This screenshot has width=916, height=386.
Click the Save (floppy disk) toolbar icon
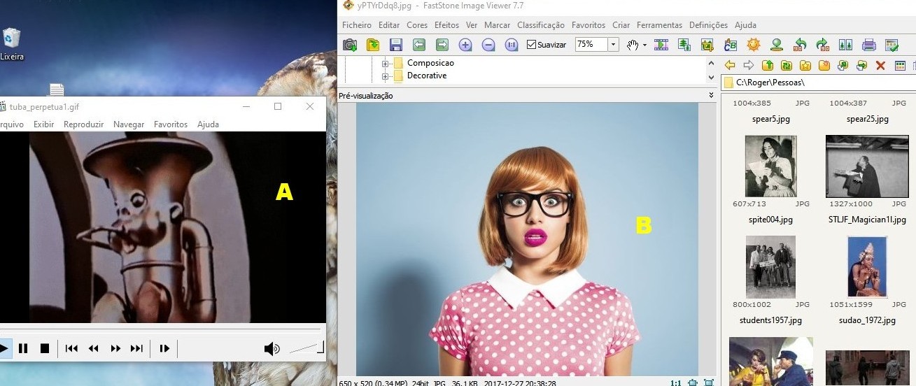395,45
